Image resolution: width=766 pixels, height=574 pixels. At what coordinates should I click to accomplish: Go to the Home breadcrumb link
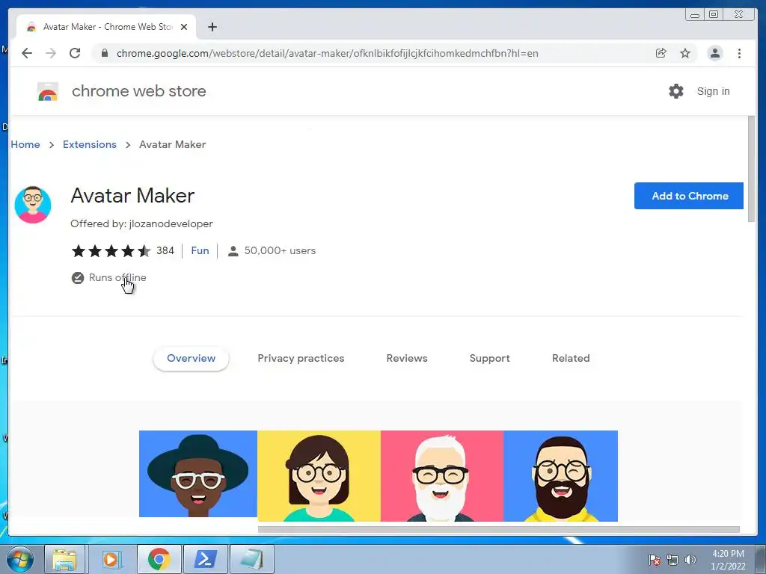[x=25, y=144]
